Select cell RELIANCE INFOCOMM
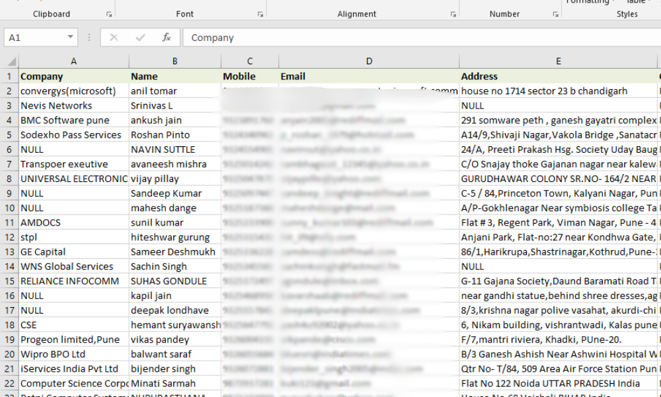661x397 pixels. coord(74,281)
